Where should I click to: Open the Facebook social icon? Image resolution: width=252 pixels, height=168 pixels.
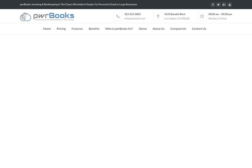[x=213, y=5]
